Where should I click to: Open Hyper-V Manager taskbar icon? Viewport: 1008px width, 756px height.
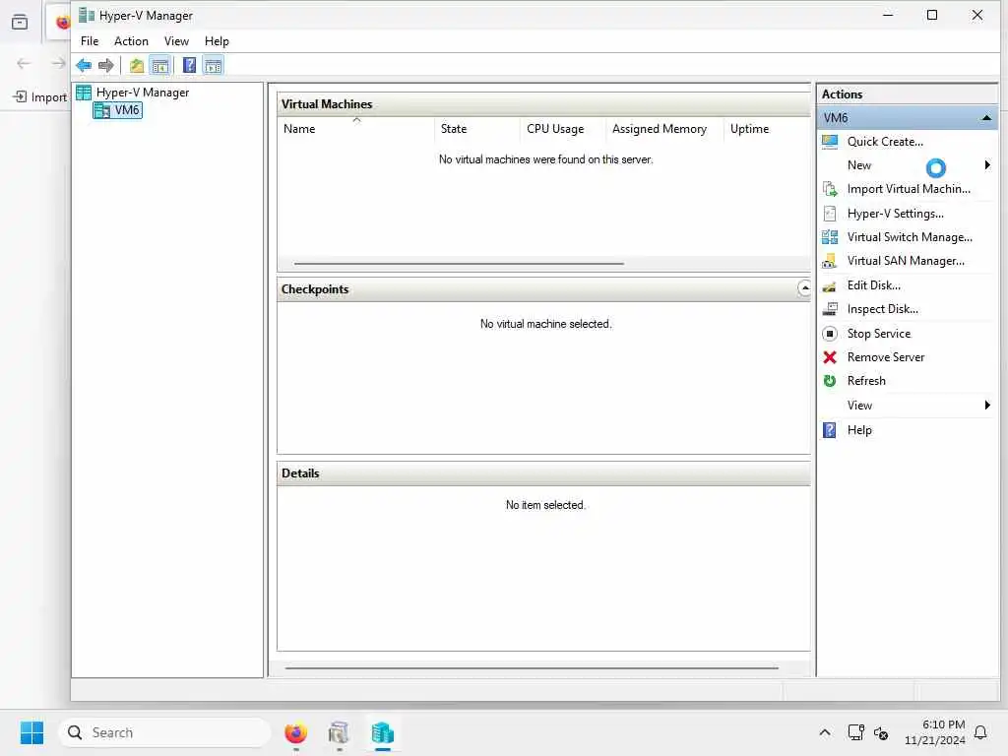(383, 732)
